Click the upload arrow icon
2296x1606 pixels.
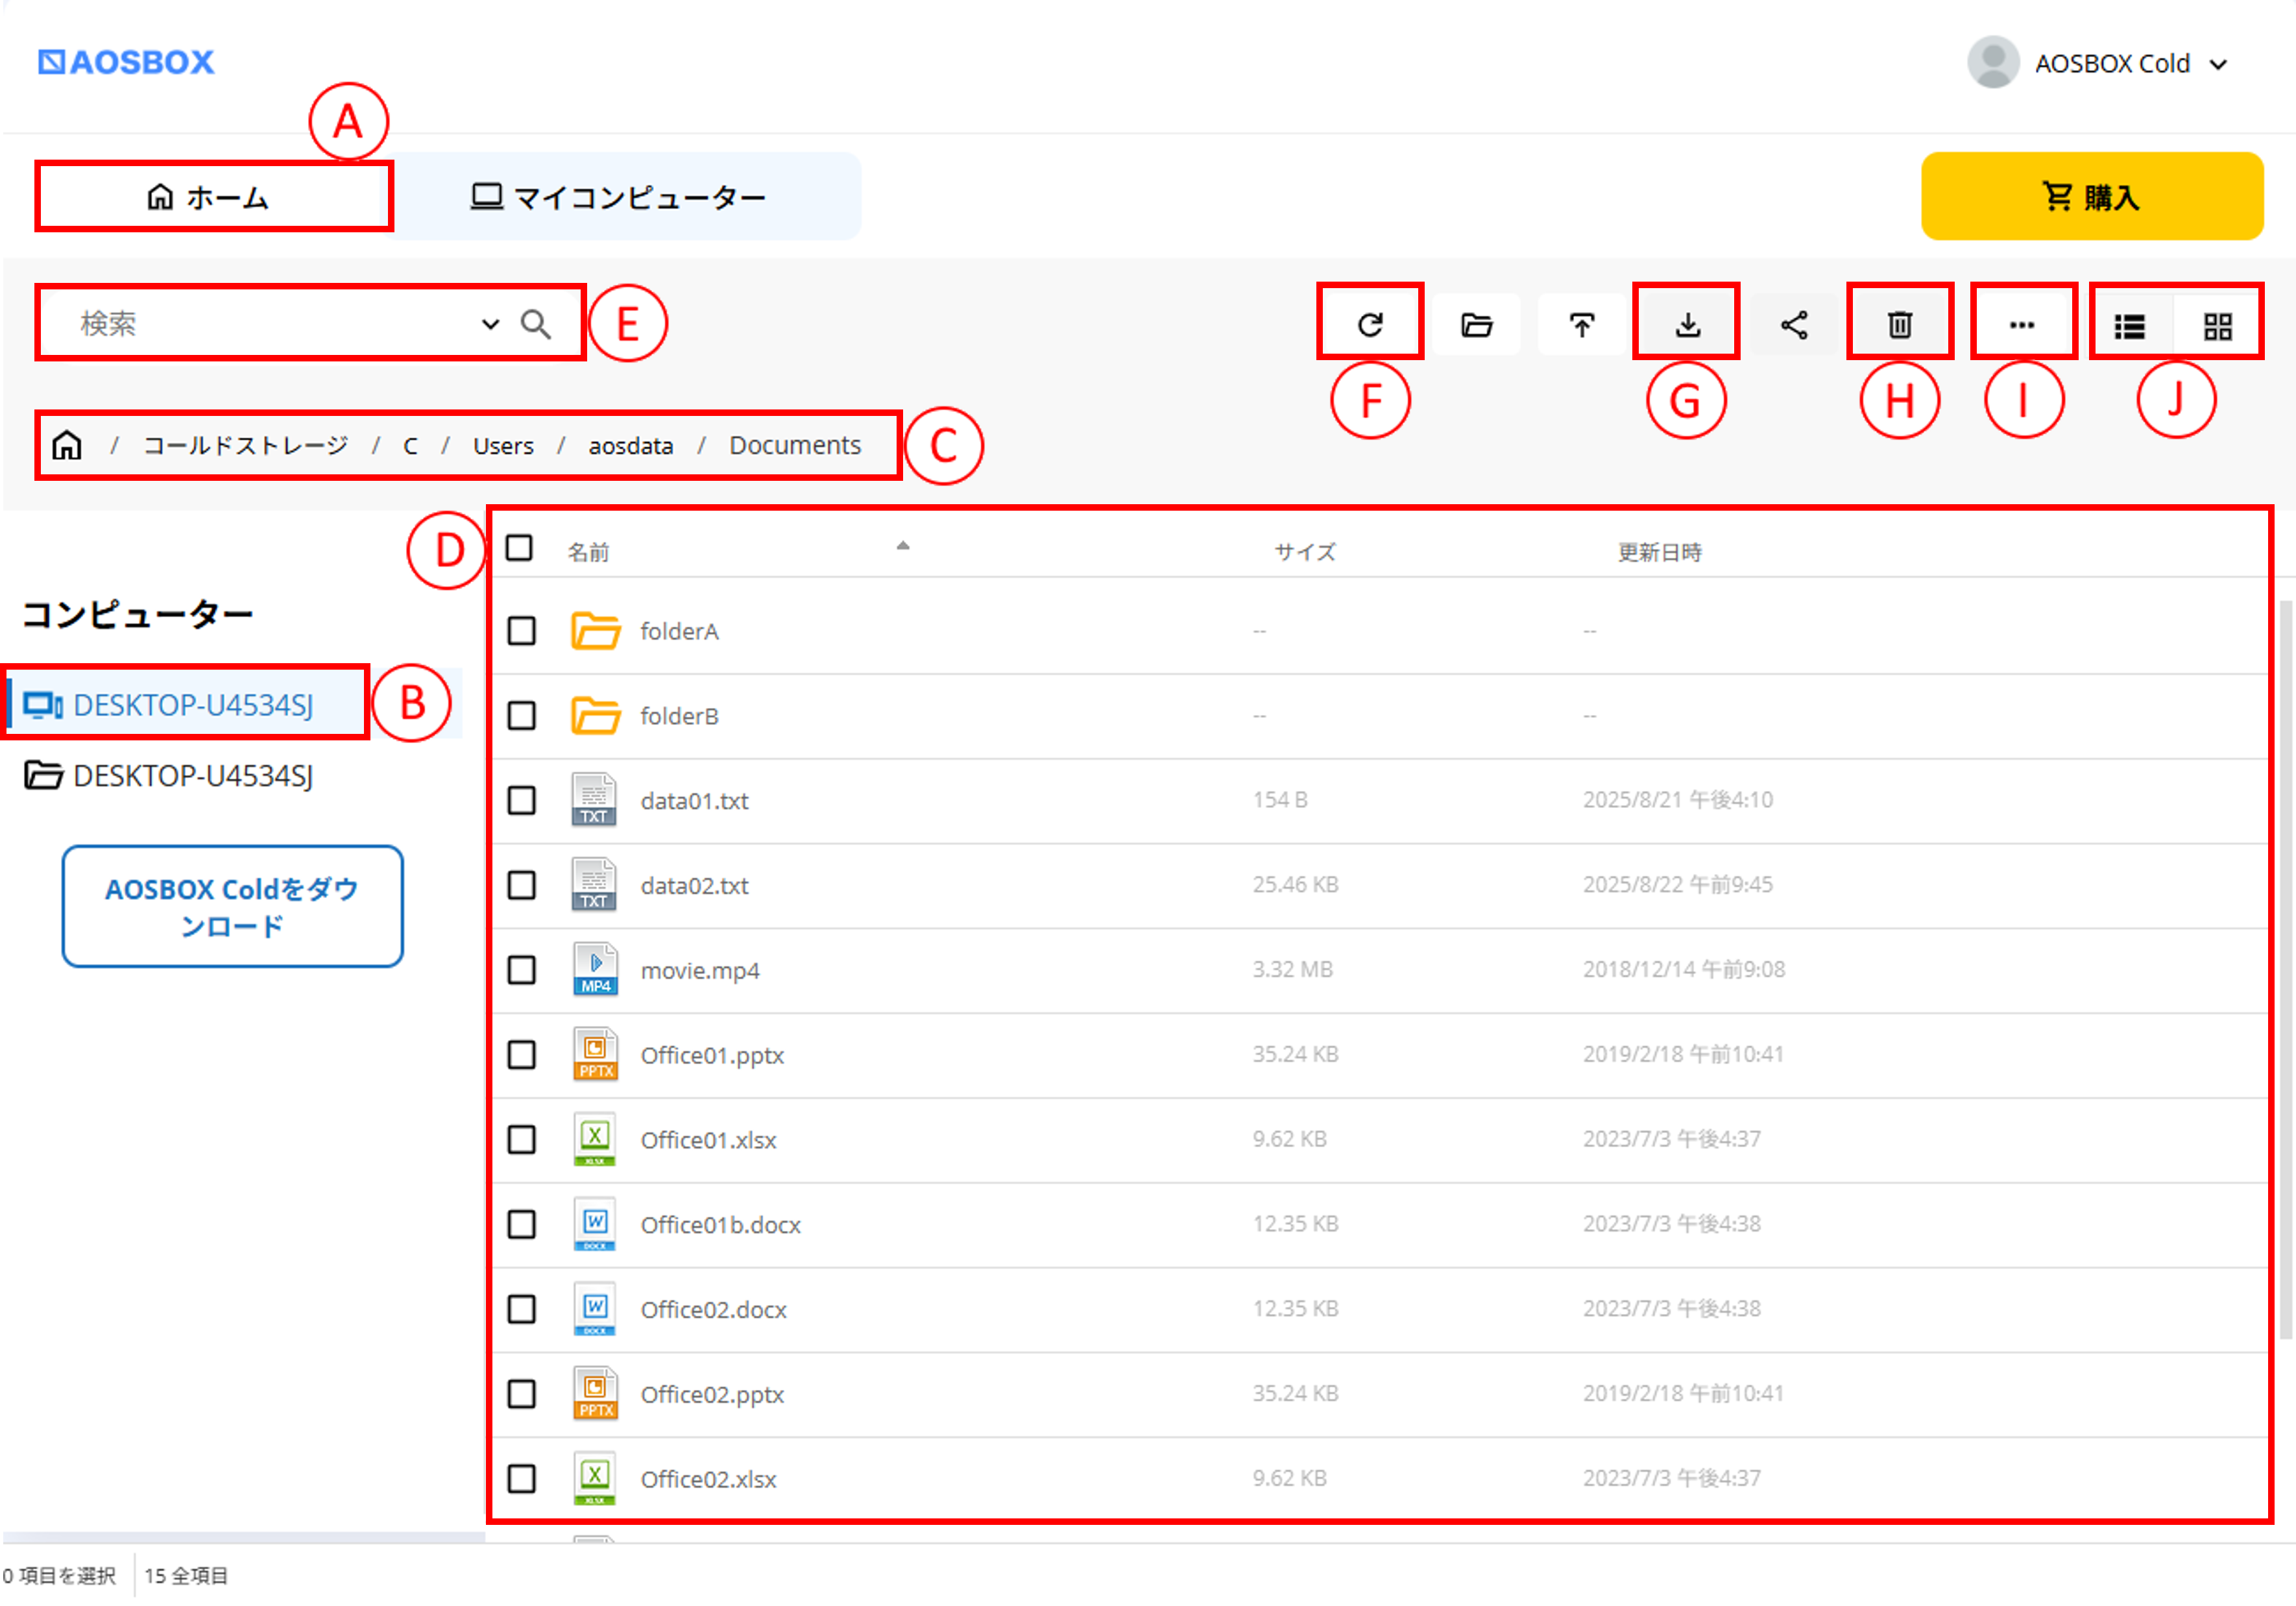(1582, 324)
